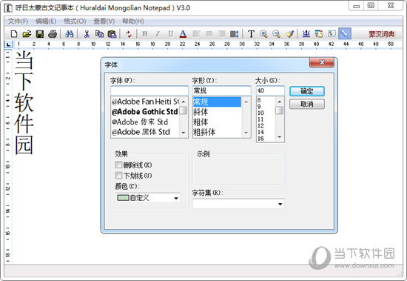Click the ruler tab-stop corner marker
407x281 pixels.
pos(8,44)
